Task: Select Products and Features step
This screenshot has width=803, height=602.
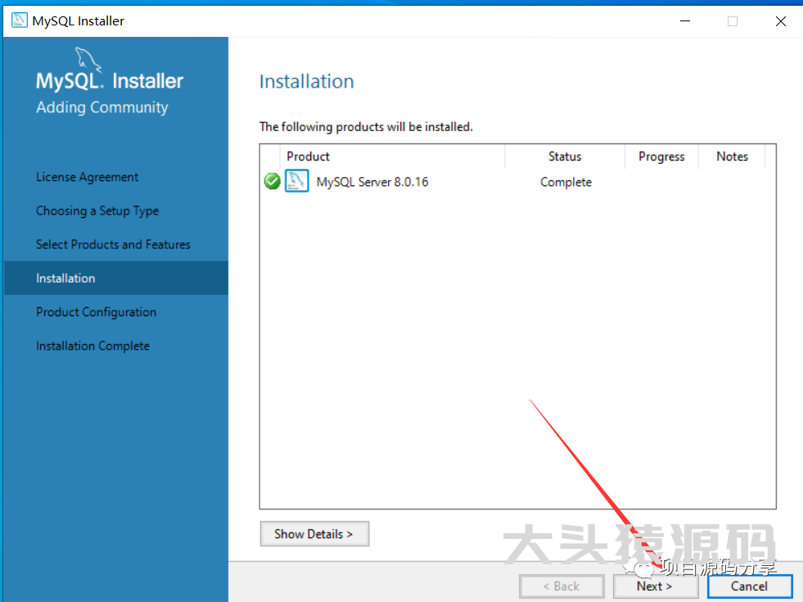Action: pyautogui.click(x=113, y=244)
